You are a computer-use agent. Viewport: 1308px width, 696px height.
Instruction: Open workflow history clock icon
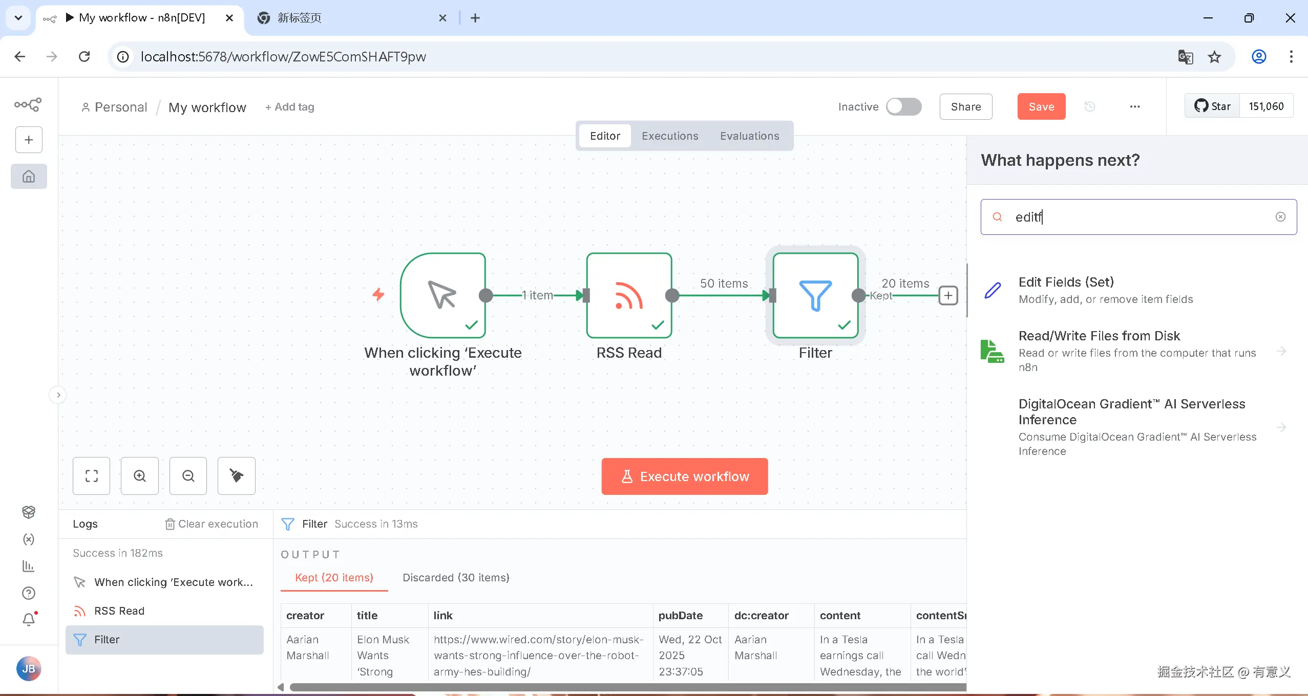click(1090, 106)
